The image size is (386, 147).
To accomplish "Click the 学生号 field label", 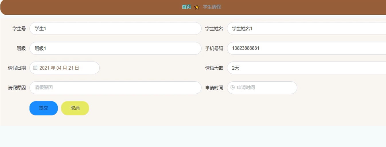I will click(19, 29).
